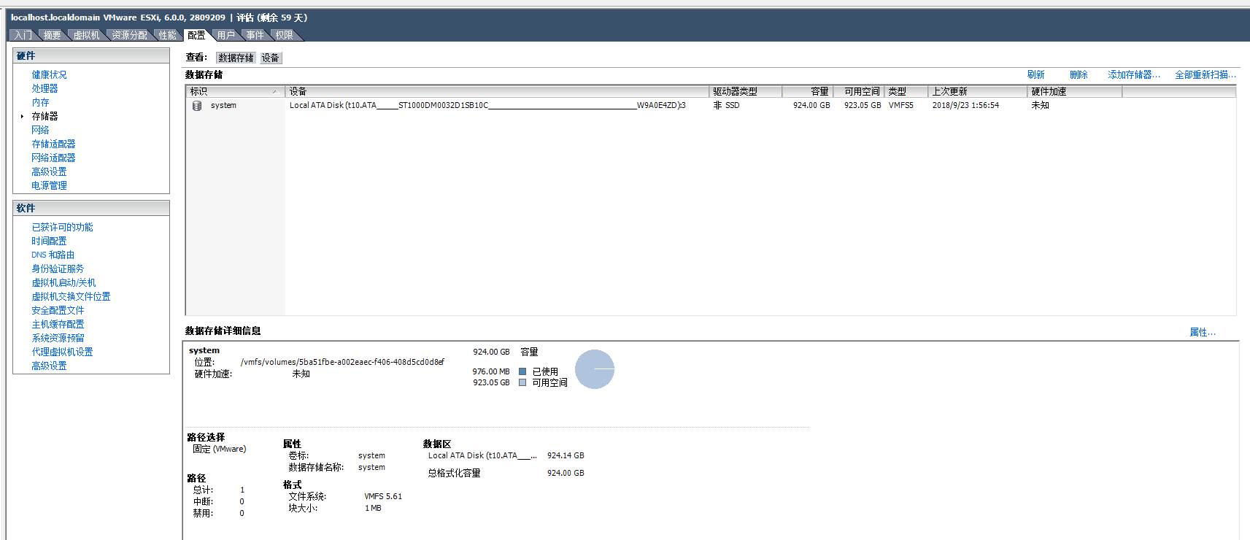Open 安全配置文件 page
This screenshot has width=1250, height=540.
point(58,310)
